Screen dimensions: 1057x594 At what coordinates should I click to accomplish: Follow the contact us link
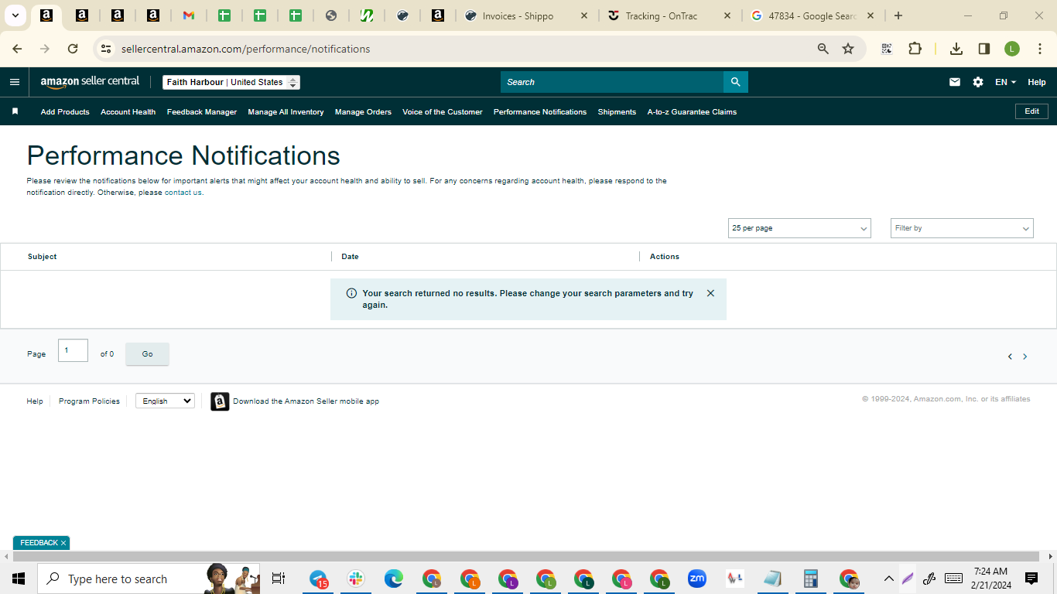coord(183,193)
